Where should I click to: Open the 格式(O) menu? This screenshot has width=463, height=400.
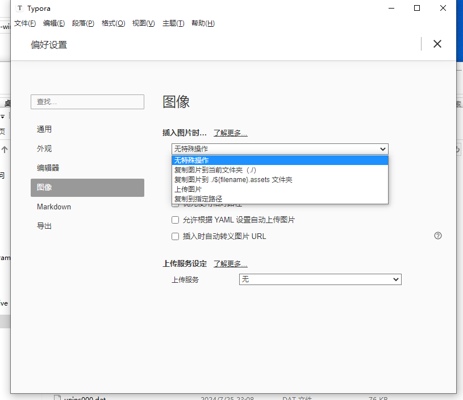point(113,23)
